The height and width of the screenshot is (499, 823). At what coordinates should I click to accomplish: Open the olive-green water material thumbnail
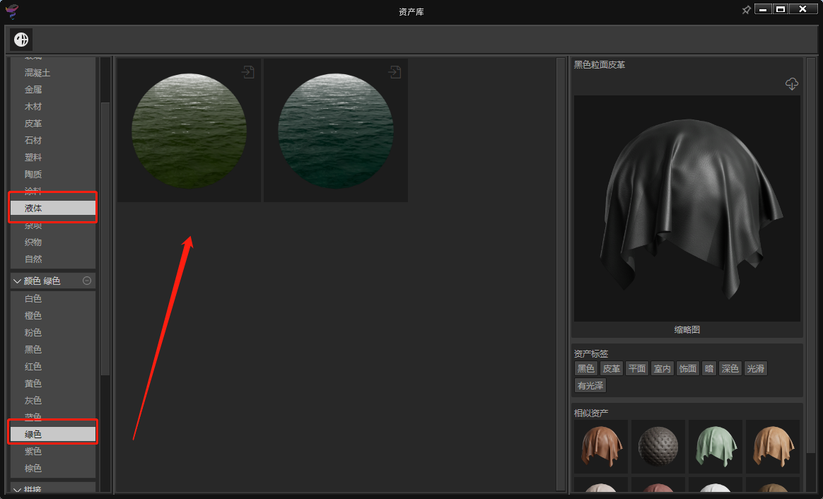point(189,131)
